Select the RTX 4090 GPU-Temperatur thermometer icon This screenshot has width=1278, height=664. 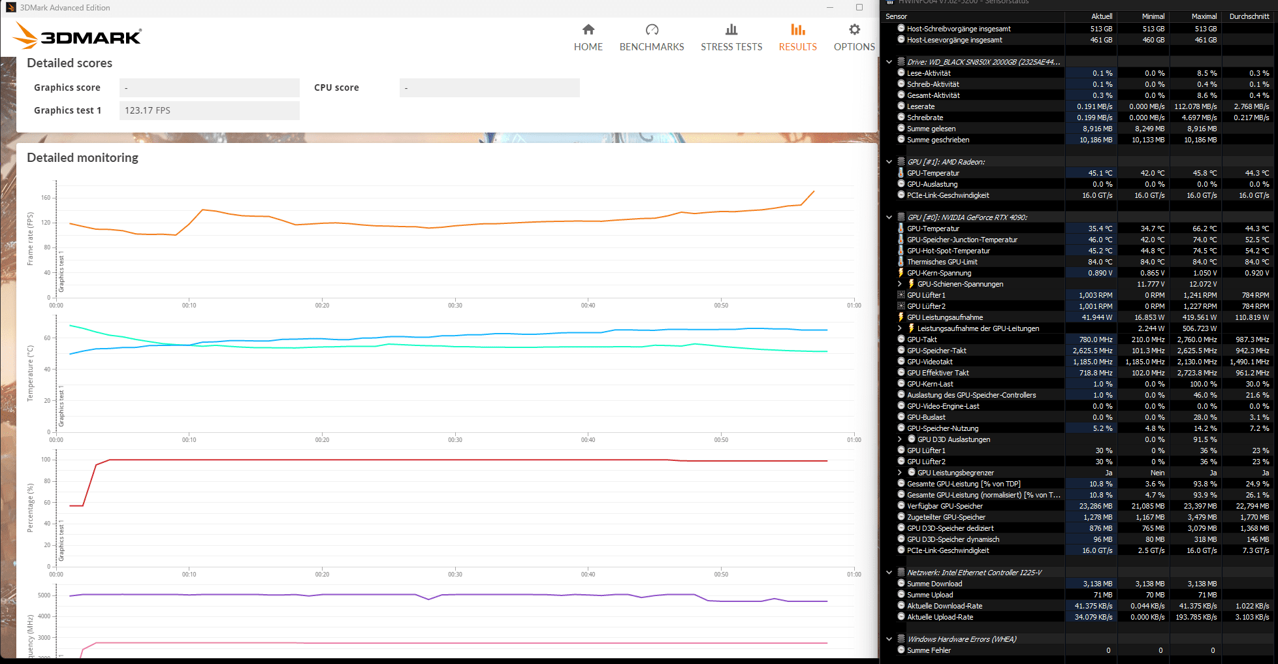click(x=901, y=229)
